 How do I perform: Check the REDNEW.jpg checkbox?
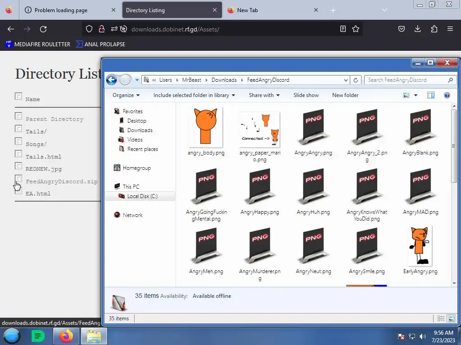coord(18,166)
